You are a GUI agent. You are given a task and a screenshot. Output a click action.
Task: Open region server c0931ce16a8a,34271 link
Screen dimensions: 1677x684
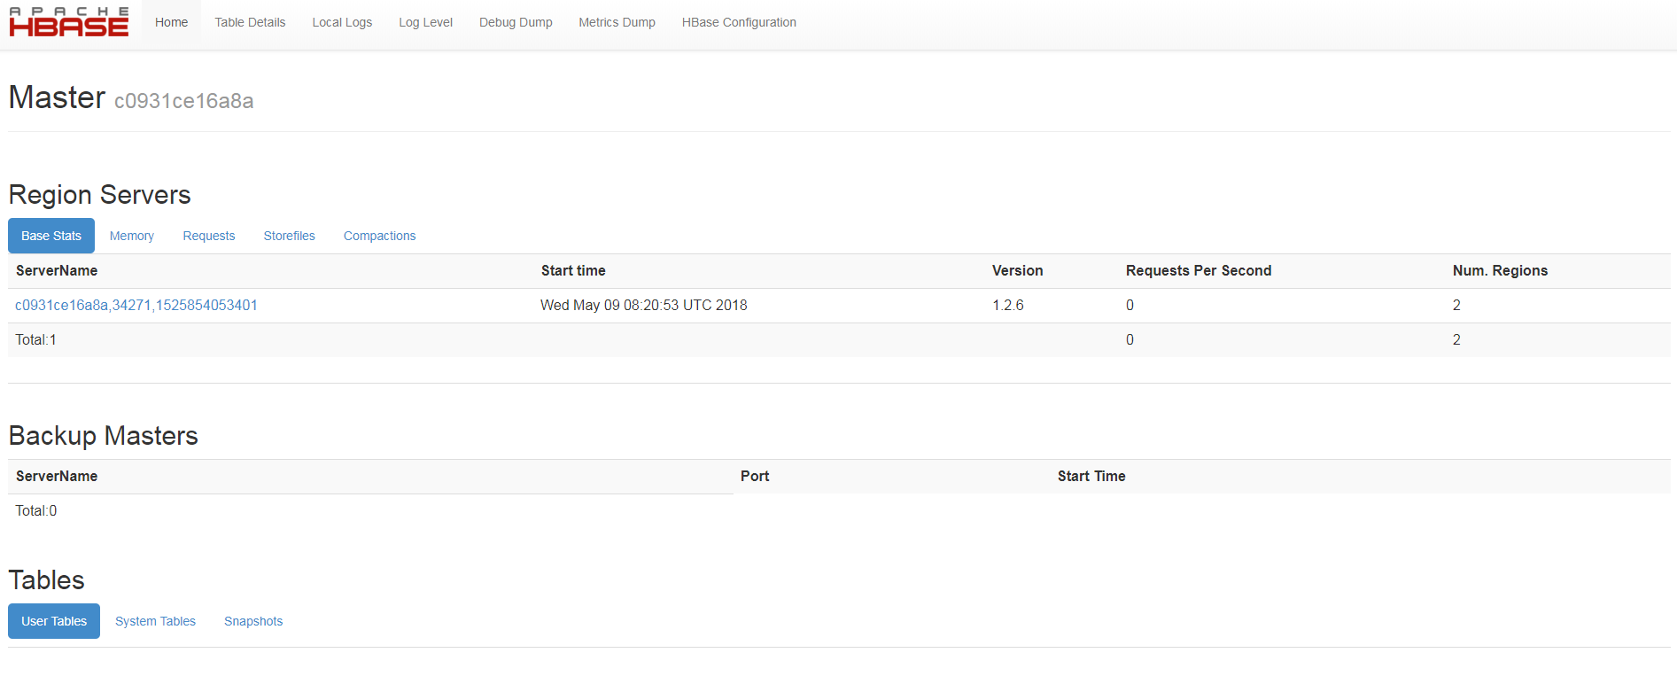(x=136, y=305)
